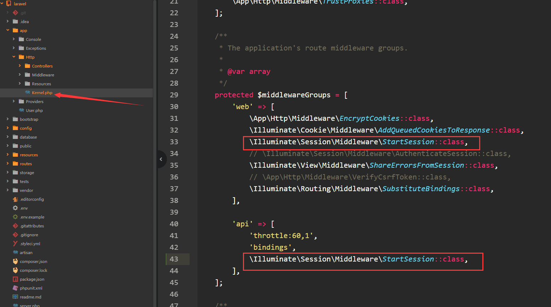The height and width of the screenshot is (307, 551).
Task: Click SubstituteBindings class name
Action: click(x=421, y=189)
